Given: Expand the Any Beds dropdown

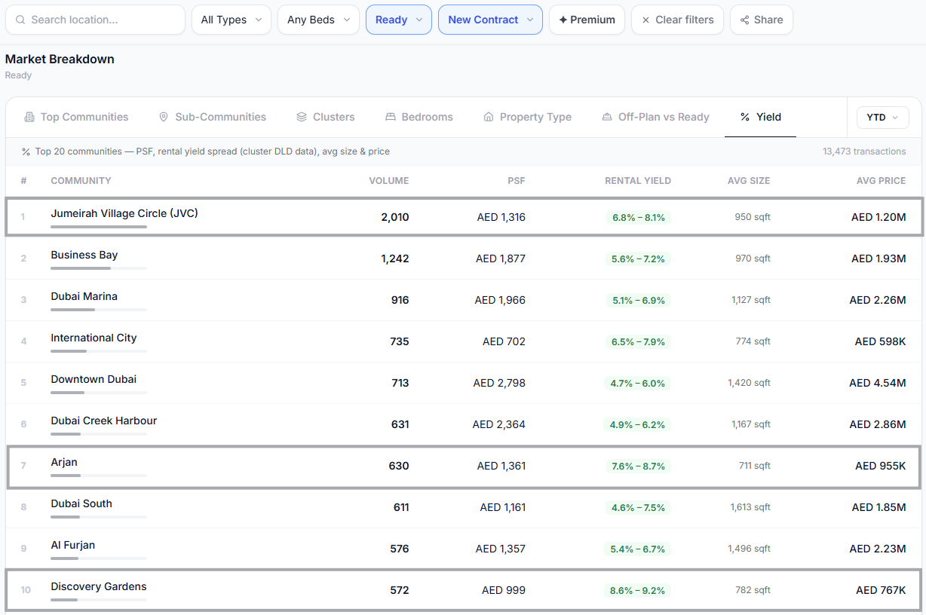Looking at the screenshot, I should click(318, 20).
